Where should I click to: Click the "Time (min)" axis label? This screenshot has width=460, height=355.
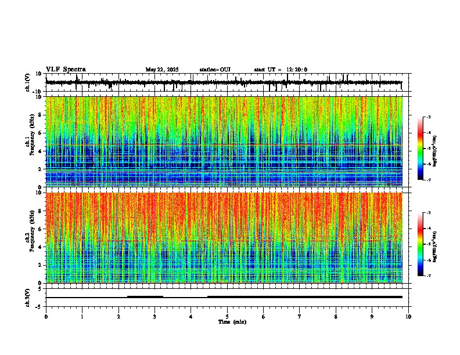pyautogui.click(x=232, y=322)
